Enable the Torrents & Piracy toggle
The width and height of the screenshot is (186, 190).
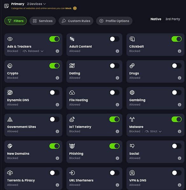[54, 173]
